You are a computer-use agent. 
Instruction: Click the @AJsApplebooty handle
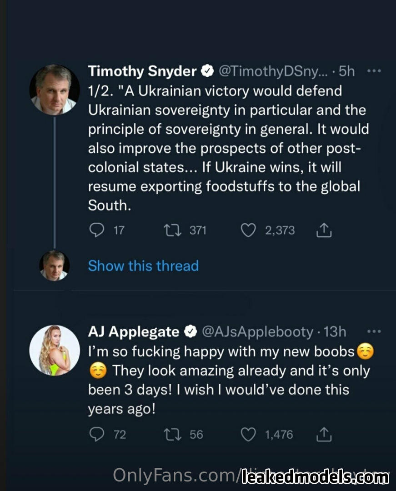[257, 332]
